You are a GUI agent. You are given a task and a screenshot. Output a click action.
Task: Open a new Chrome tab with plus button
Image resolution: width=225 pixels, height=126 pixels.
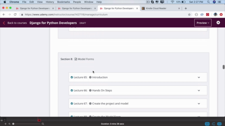click(186, 8)
